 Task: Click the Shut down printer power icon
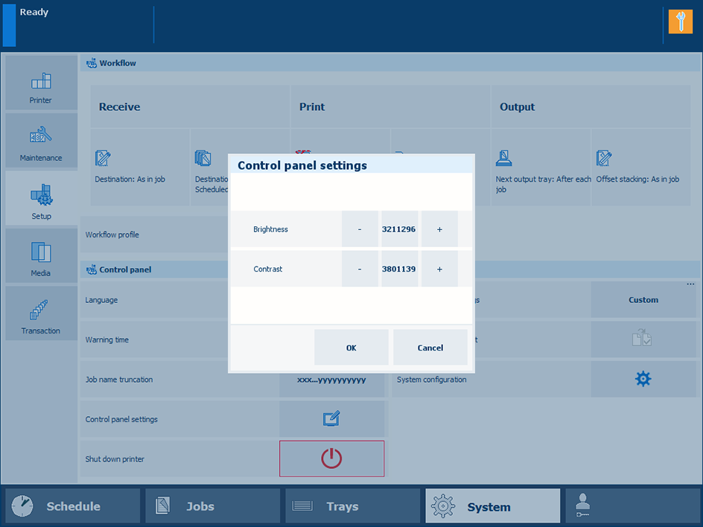tap(331, 459)
